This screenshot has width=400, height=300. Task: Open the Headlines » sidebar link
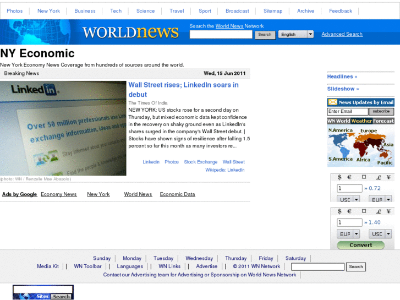[342, 77]
